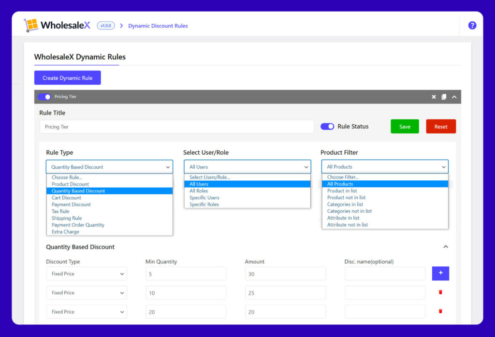Select Cart Discount rule type
This screenshot has height=337, width=495.
point(110,198)
